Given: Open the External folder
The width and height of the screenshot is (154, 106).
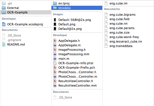Looking at the screenshot, I should pyautogui.click(x=13, y=8).
